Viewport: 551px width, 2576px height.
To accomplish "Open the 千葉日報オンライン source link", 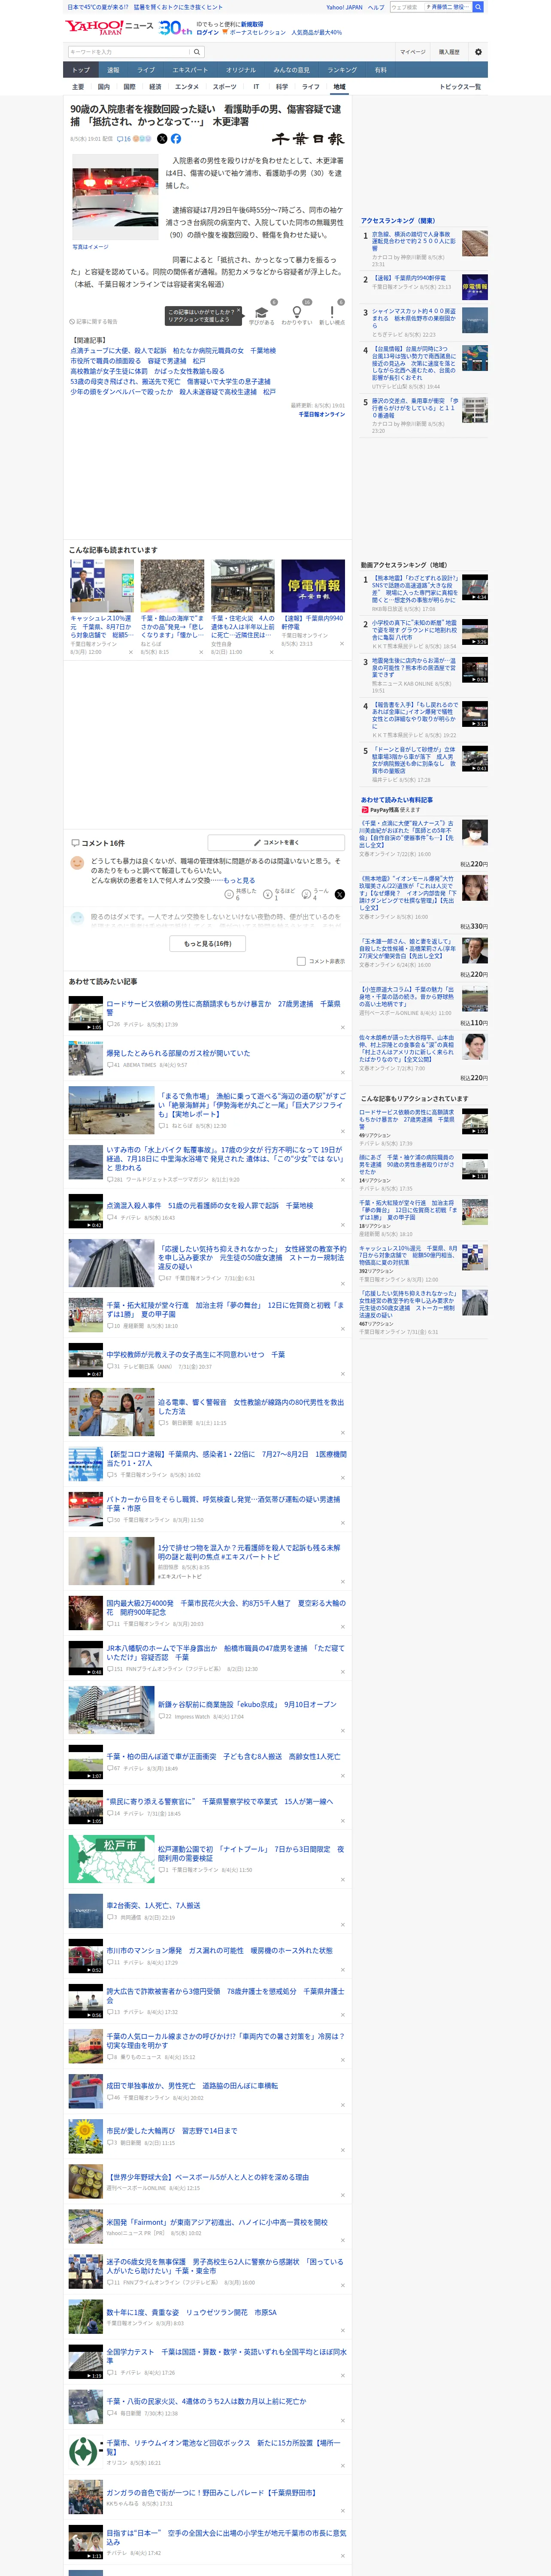I will coord(322,414).
